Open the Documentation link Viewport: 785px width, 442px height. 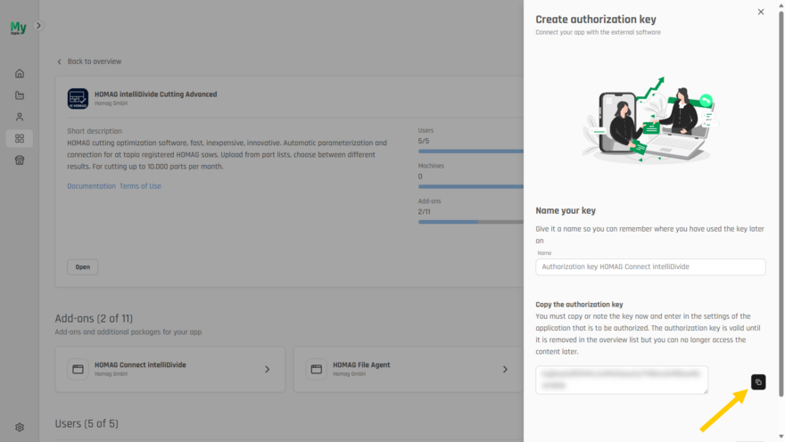[92, 186]
